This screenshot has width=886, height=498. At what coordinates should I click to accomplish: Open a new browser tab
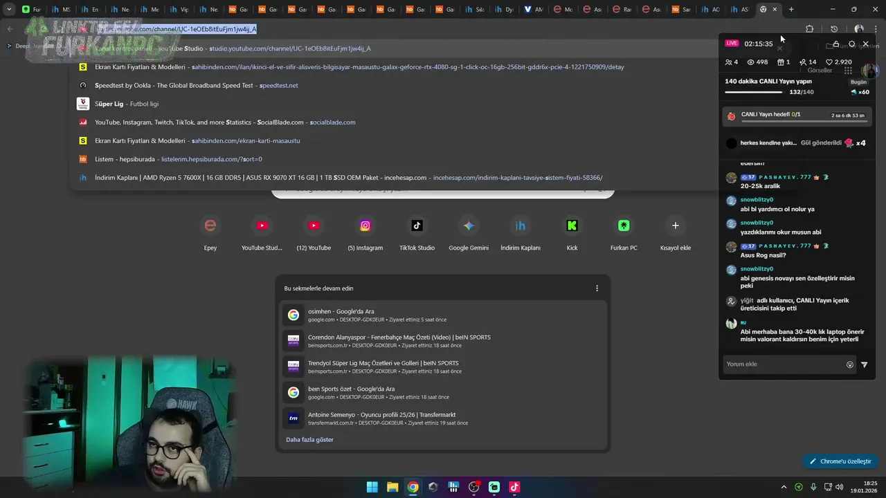pyautogui.click(x=791, y=9)
